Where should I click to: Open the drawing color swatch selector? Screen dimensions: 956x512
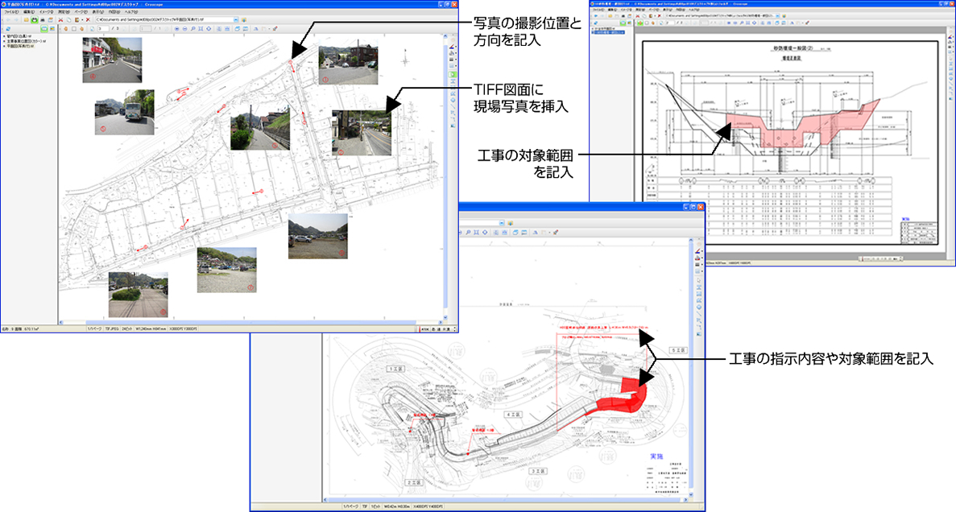(453, 50)
